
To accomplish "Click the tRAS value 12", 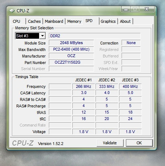I will (84, 112).
